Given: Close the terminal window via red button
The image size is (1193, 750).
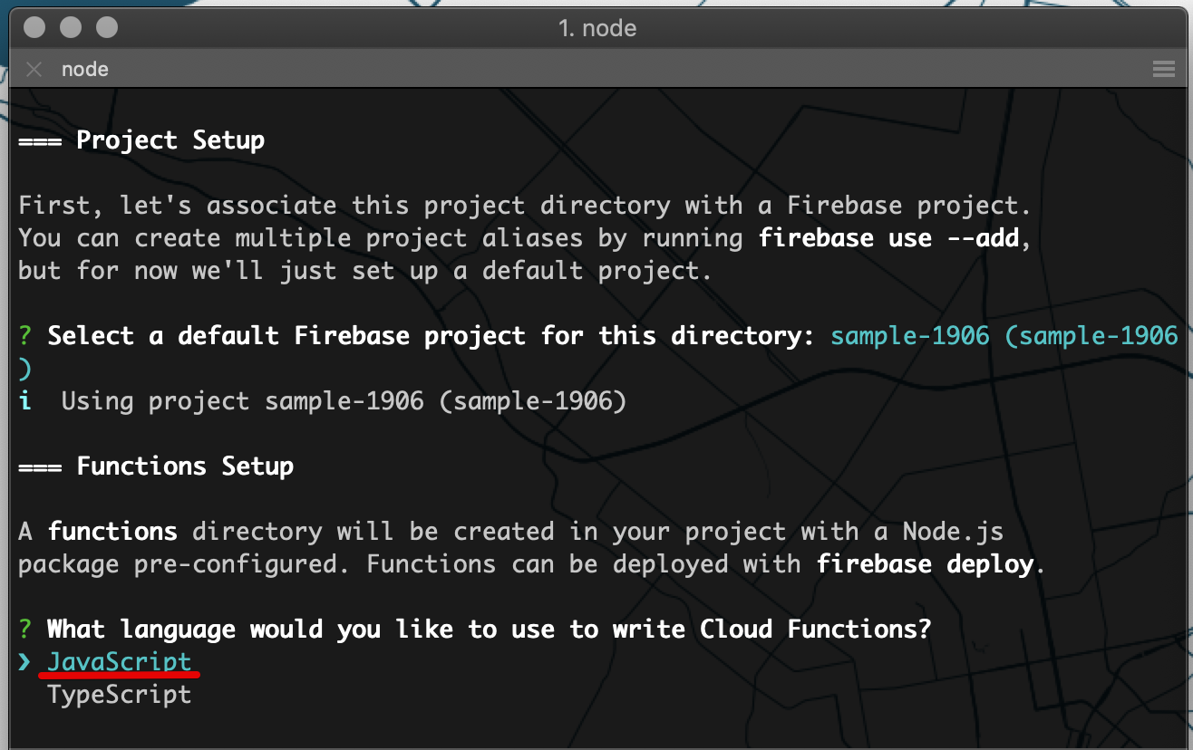Looking at the screenshot, I should click(x=34, y=27).
